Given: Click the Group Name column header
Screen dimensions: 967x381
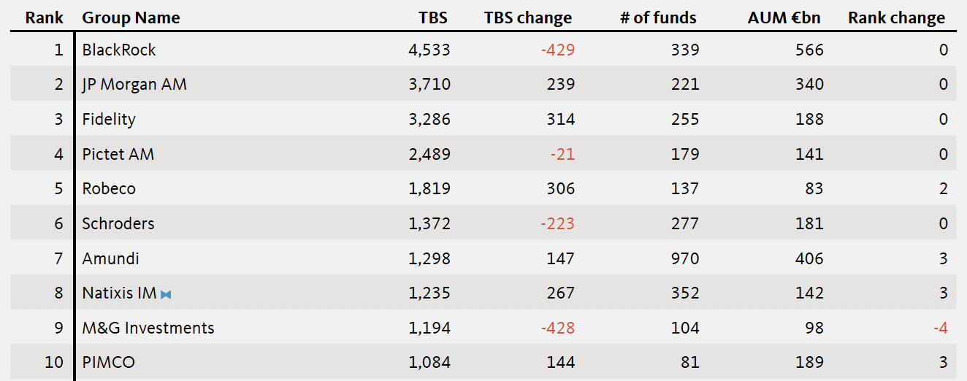Looking at the screenshot, I should point(131,18).
